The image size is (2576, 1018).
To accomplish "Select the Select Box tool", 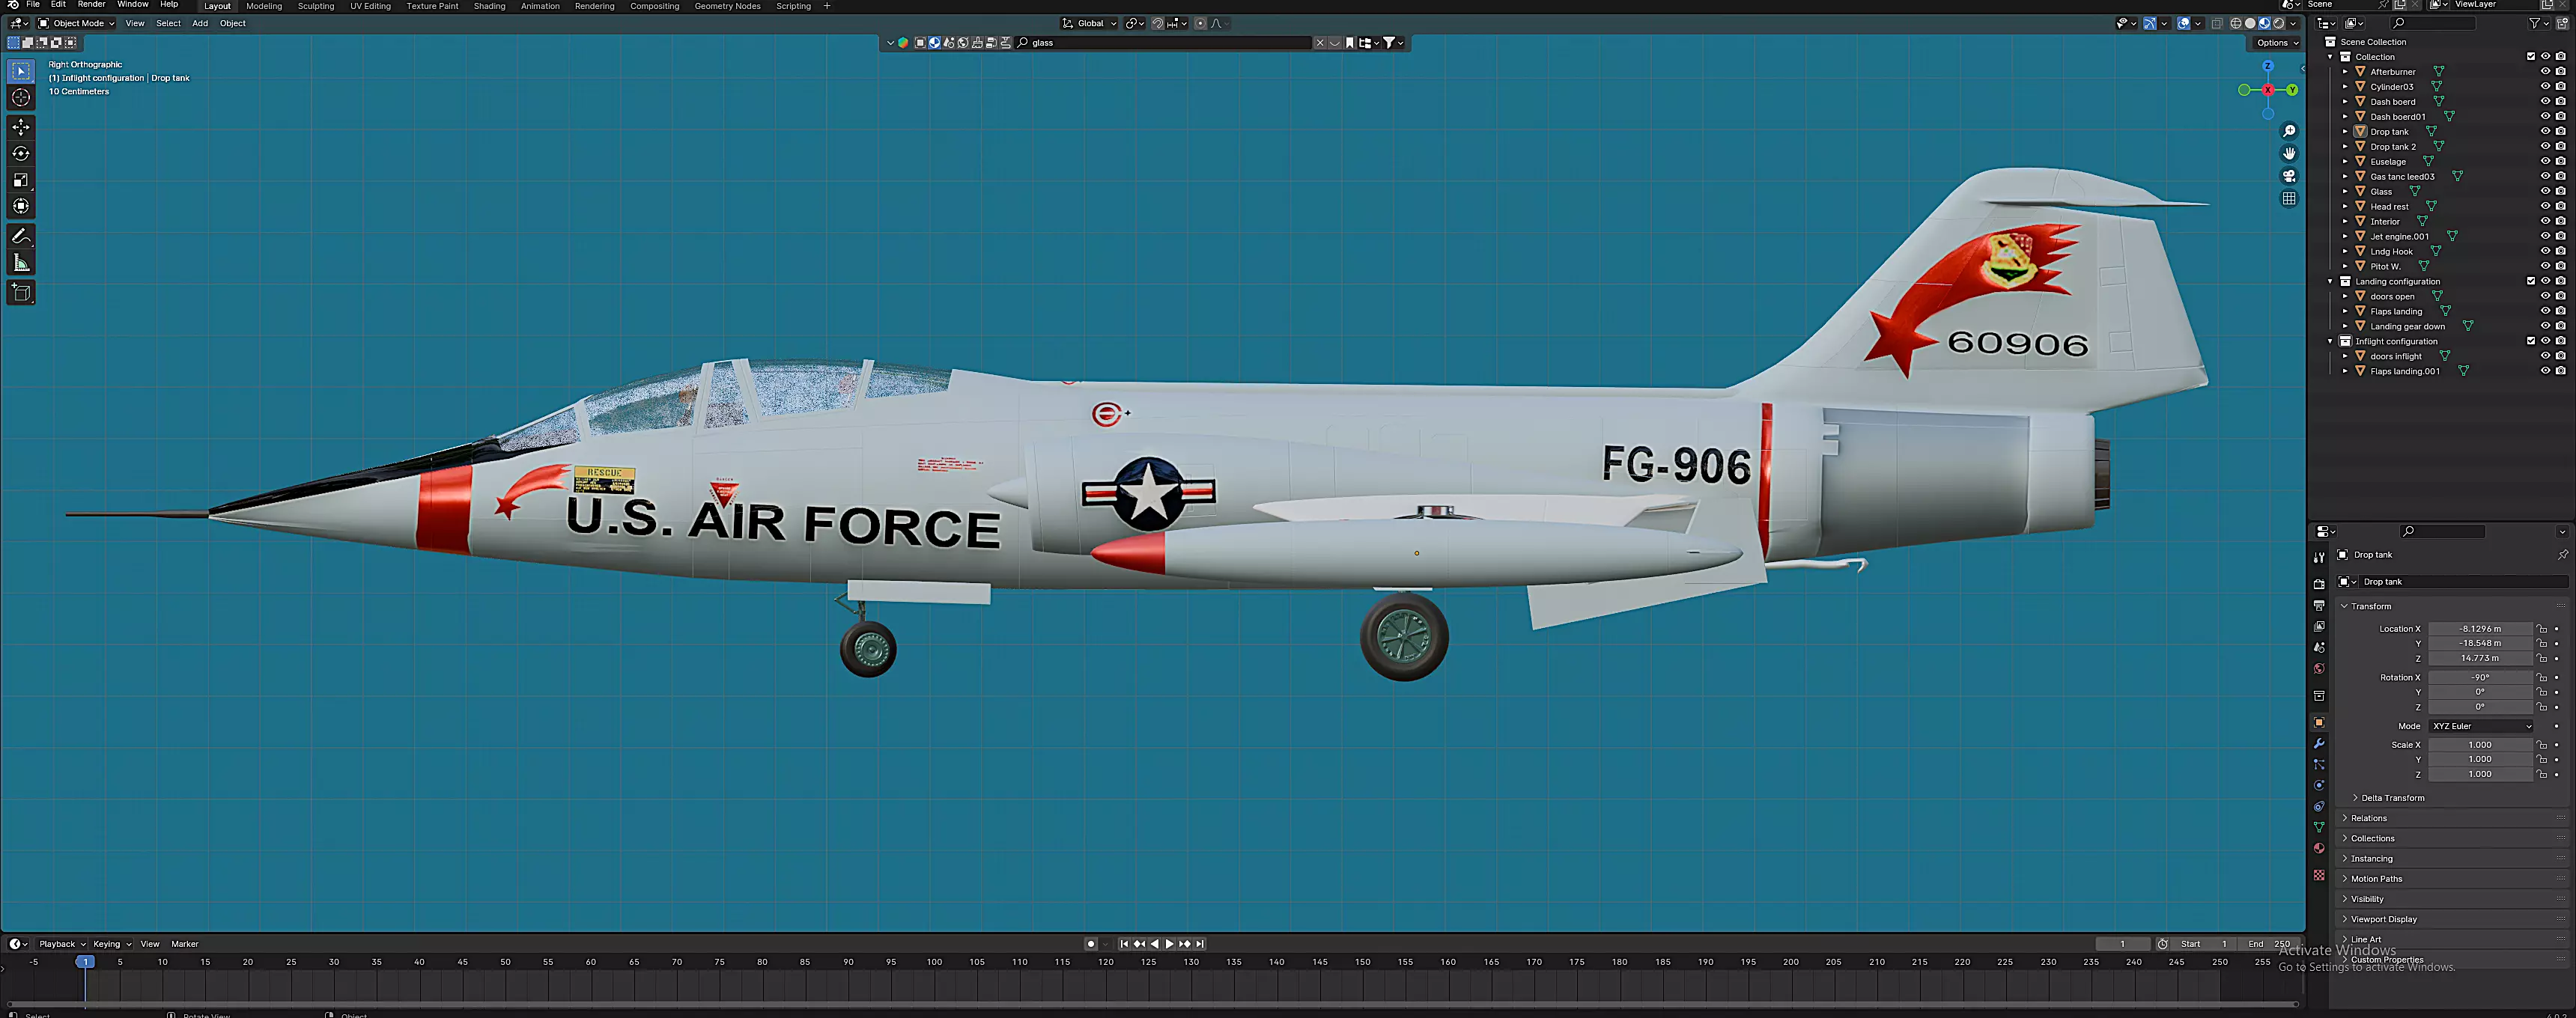I will [x=21, y=71].
